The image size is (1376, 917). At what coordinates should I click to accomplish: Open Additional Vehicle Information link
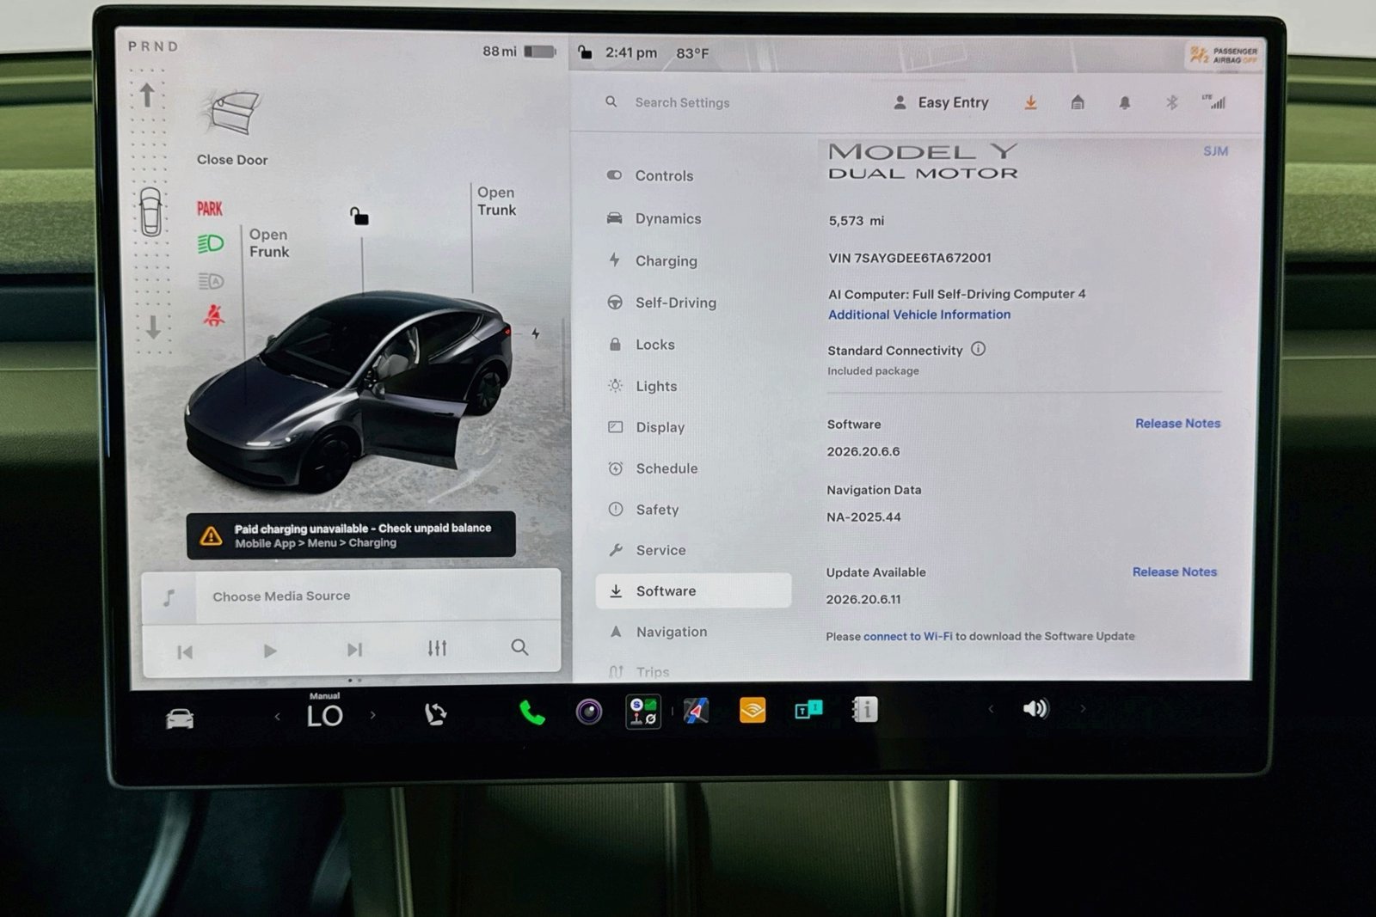(x=919, y=315)
